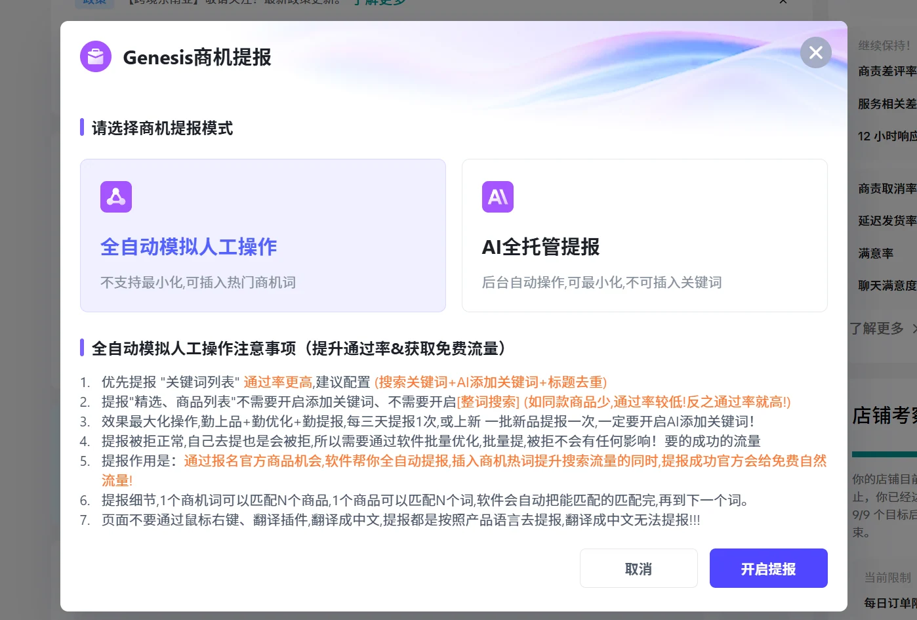Screen dimensions: 917x620
Task: Click note 6 about 提报细节
Action: [x=425, y=500]
